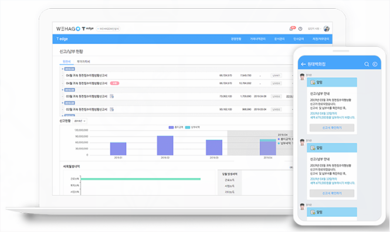The height and width of the screenshot is (232, 390).
Task: Click the 2019.04.08 date on the 03월 row
Action: pos(260,96)
